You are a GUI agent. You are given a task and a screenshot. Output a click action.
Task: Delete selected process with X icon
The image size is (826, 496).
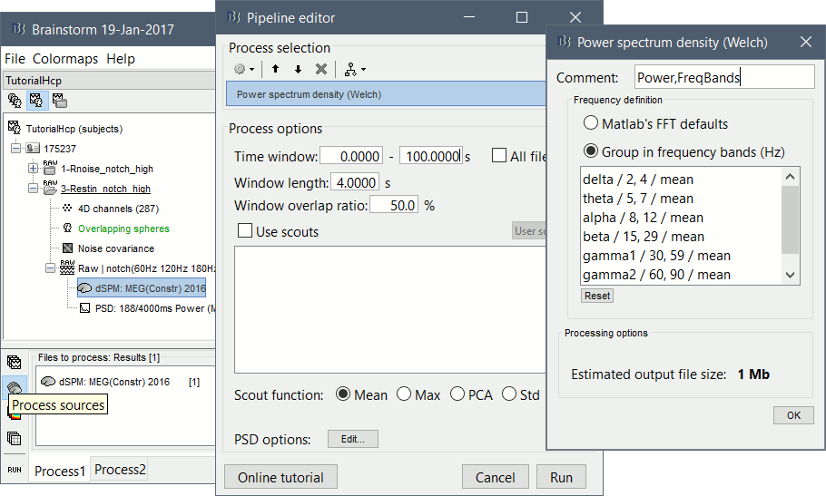(320, 69)
